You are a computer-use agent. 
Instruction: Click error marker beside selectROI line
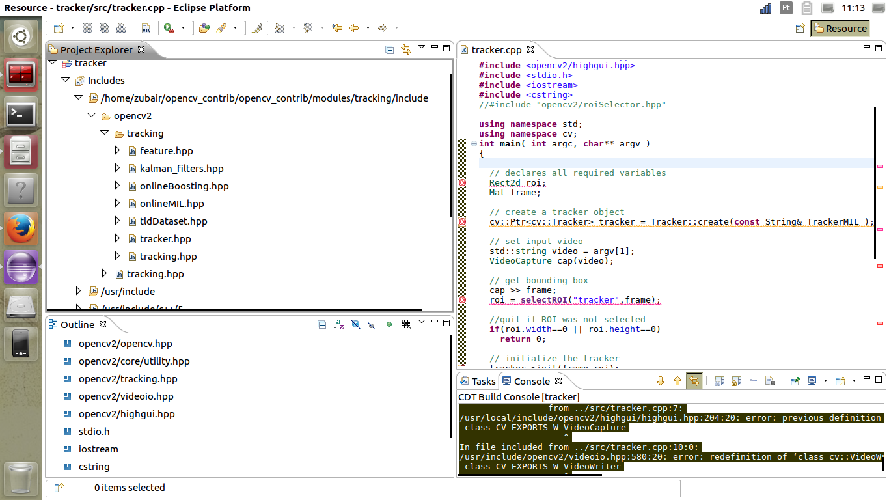click(x=463, y=300)
